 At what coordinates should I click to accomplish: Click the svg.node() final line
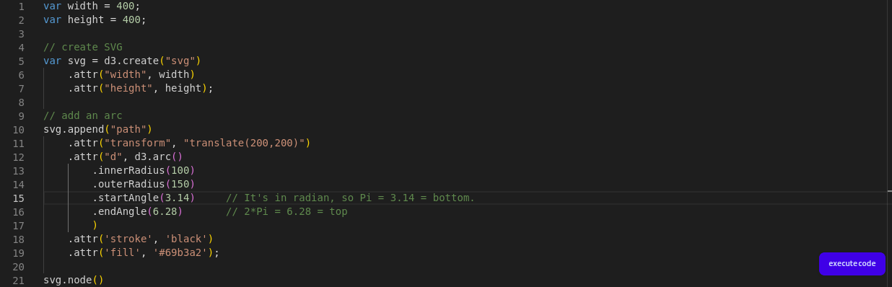click(74, 280)
